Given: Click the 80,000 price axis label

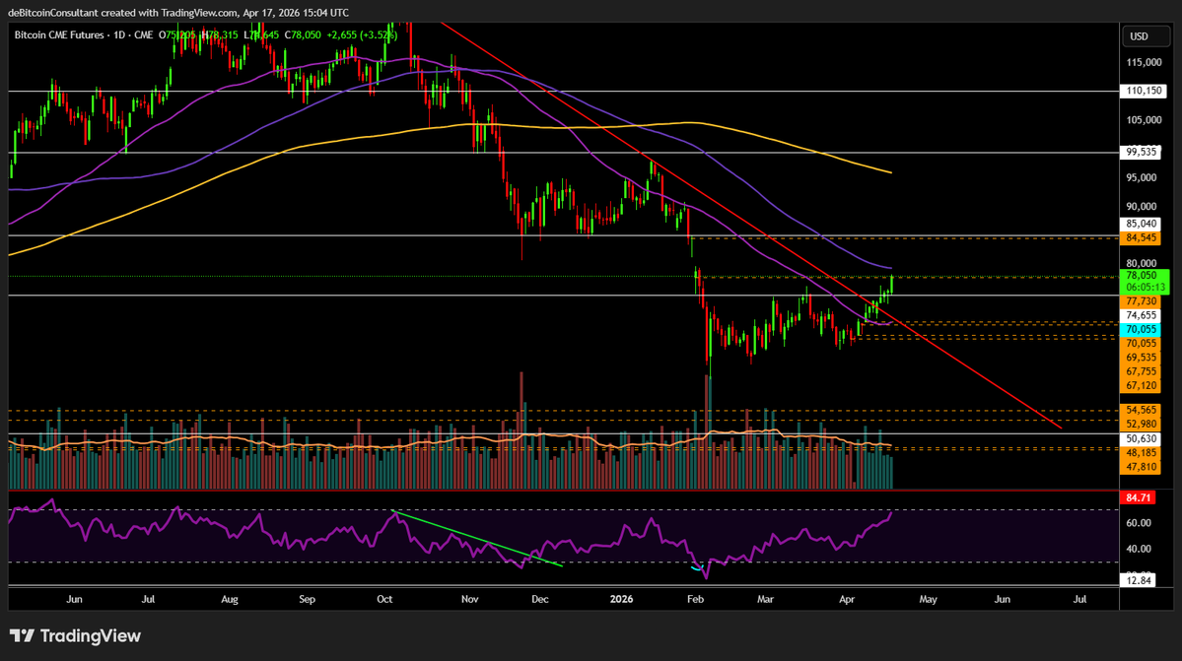Looking at the screenshot, I should coord(1142,263).
